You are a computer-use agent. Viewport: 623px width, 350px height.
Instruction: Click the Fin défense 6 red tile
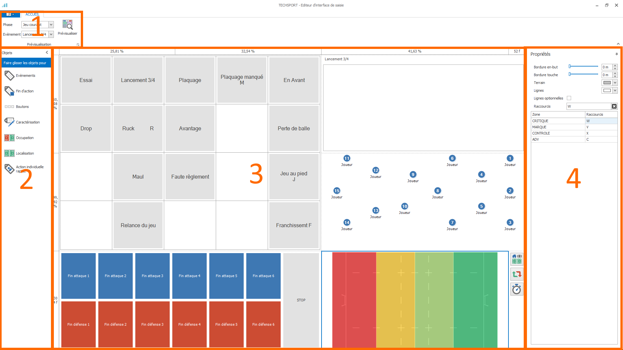click(263, 324)
